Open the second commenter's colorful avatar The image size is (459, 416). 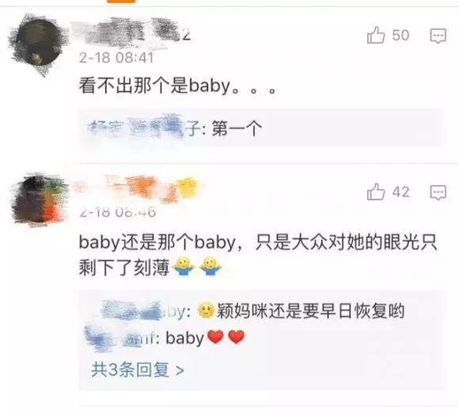point(39,199)
